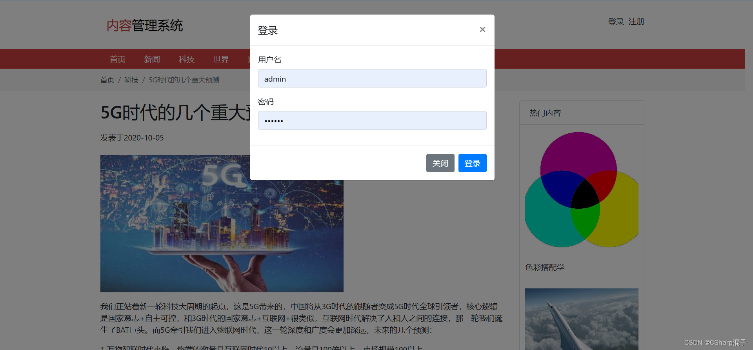Click the 注册 link in page header
Image resolution: width=753 pixels, height=350 pixels.
(637, 22)
